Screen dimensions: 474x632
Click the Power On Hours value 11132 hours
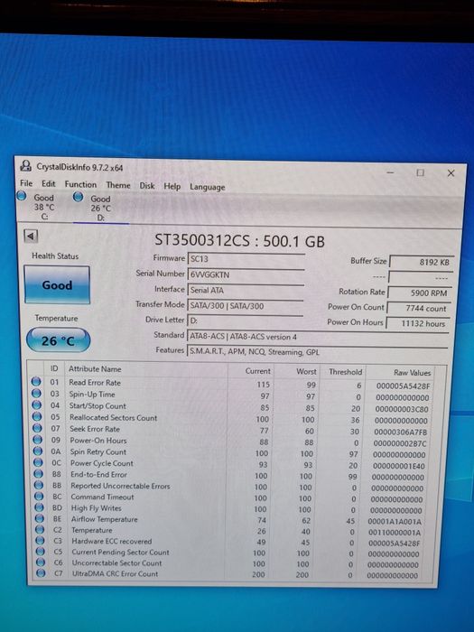(417, 323)
